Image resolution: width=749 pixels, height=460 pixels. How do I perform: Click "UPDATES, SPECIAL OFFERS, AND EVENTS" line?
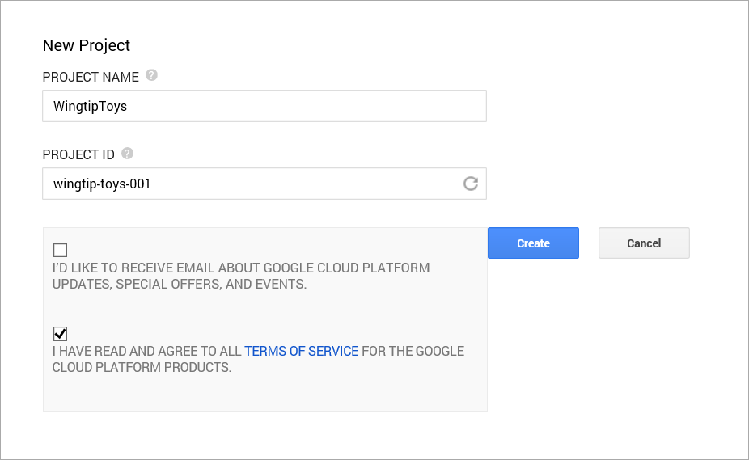point(179,284)
